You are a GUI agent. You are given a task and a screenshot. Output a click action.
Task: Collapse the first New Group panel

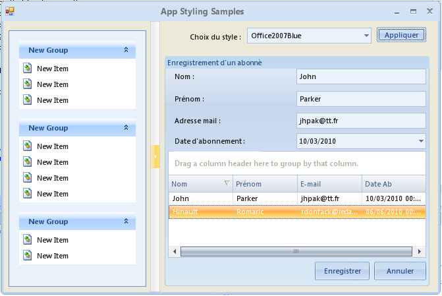(x=126, y=50)
